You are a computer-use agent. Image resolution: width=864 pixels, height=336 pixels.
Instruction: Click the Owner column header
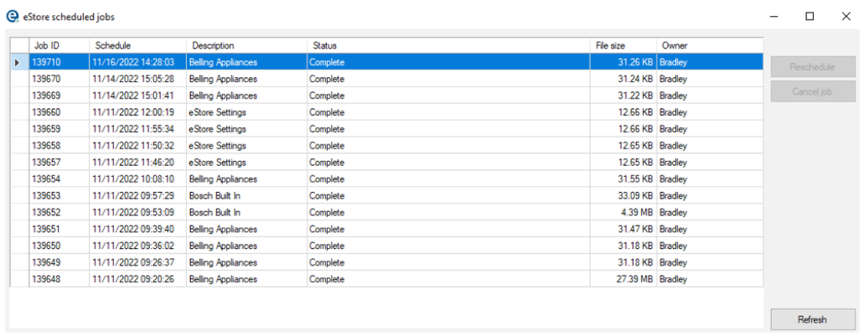(x=710, y=46)
